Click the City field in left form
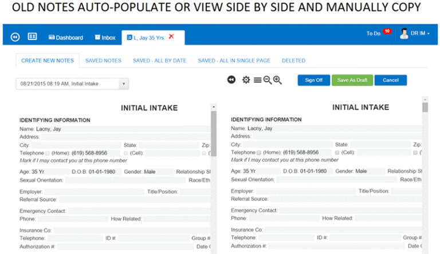 (x=76, y=145)
